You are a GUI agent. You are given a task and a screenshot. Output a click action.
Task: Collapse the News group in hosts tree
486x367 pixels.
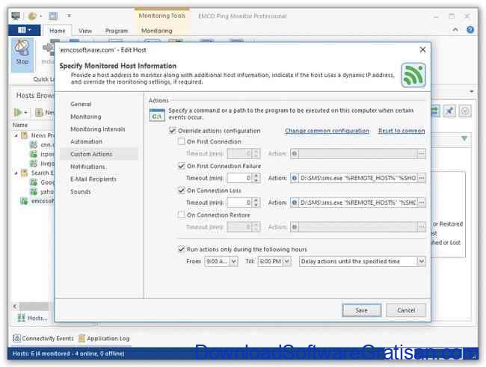(x=16, y=135)
